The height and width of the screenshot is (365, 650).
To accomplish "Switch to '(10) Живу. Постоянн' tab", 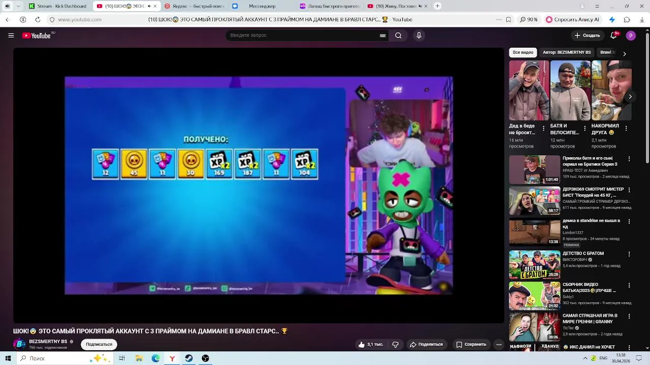I will (398, 6).
